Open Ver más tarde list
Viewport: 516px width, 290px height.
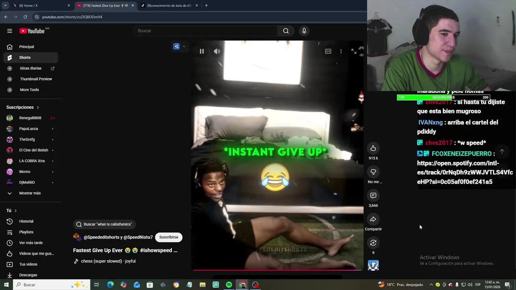31,243
